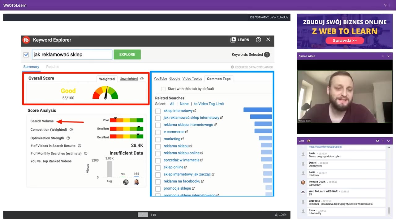Click help icon beside # of Videos in Search Results
This screenshot has width=396, height=222.
[80, 146]
